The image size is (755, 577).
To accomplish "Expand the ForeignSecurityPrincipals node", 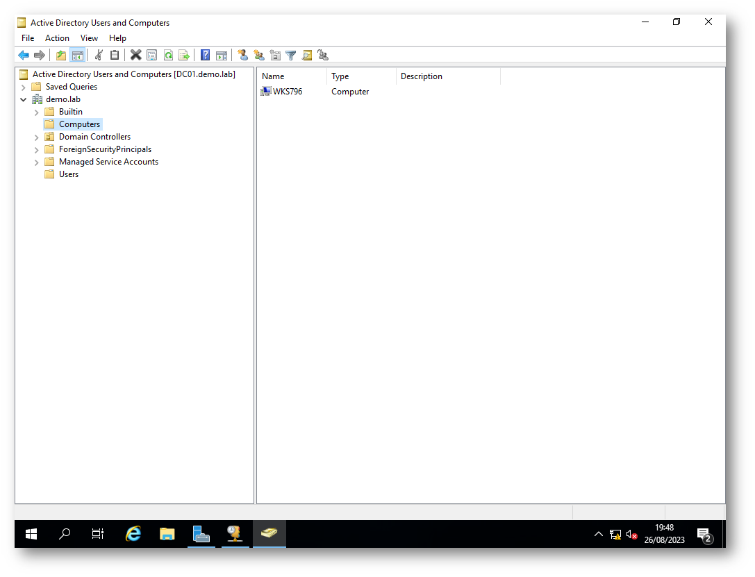I will (x=37, y=150).
